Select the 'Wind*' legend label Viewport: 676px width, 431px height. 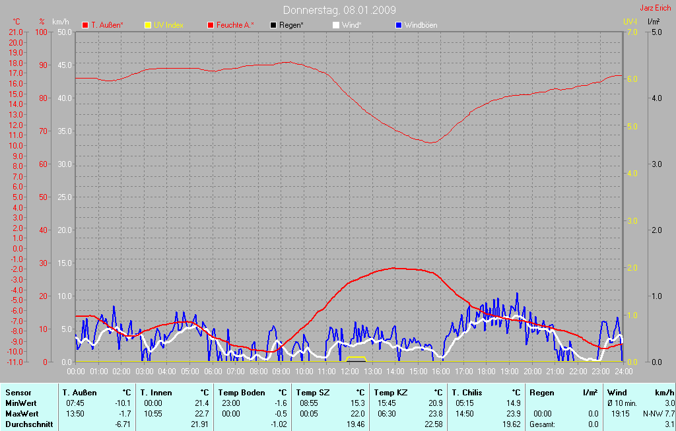[x=351, y=25]
